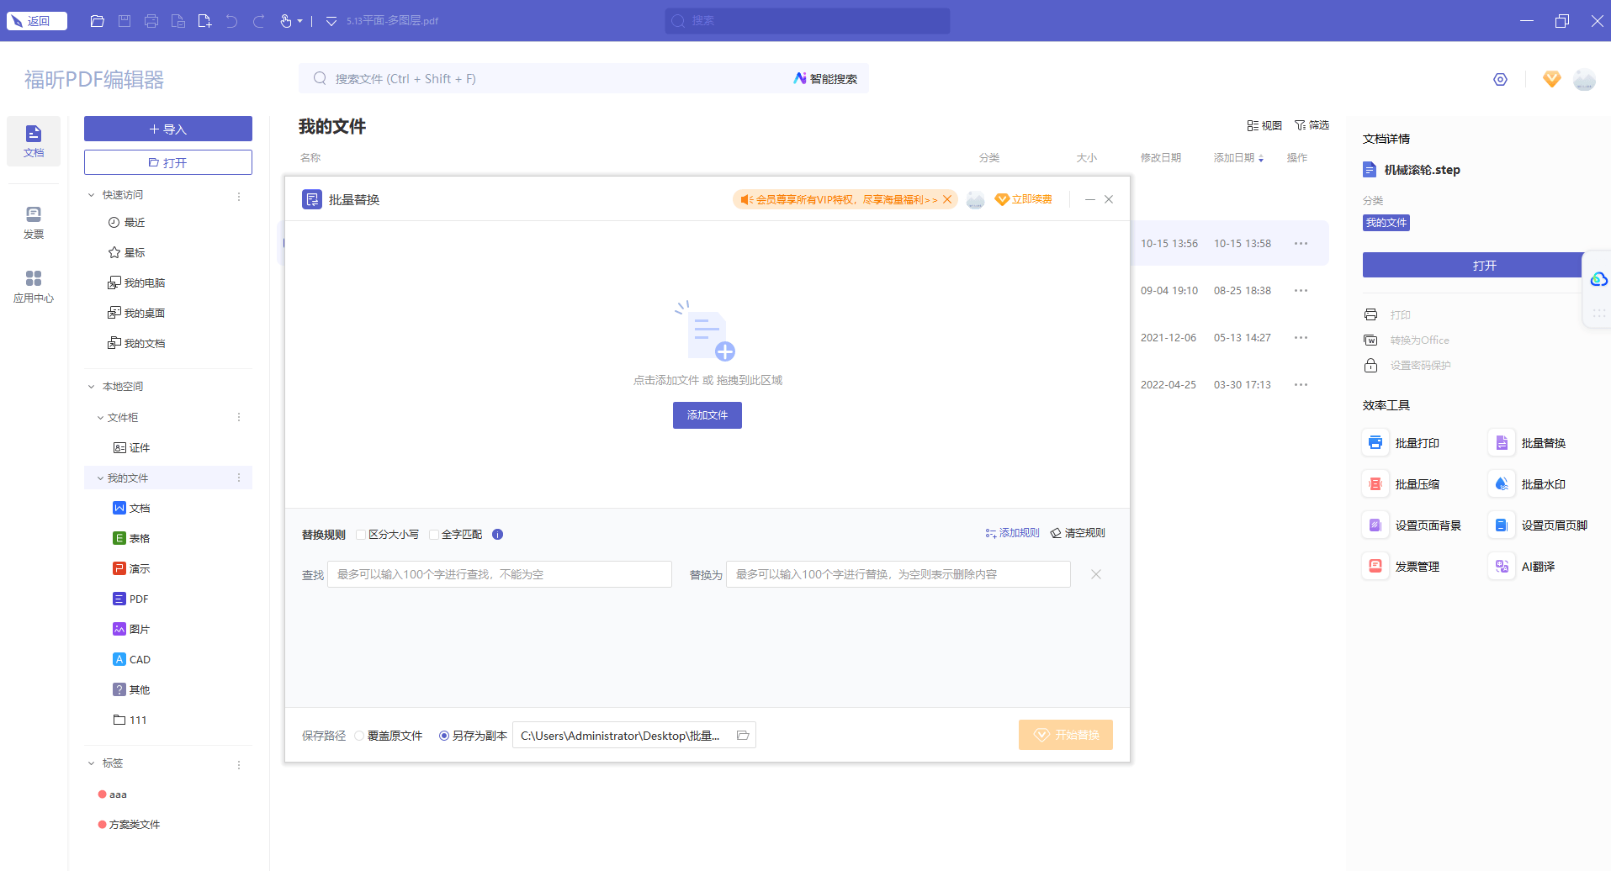Image resolution: width=1611 pixels, height=871 pixels.
Task: Select 星标 starred items
Action: click(x=126, y=253)
